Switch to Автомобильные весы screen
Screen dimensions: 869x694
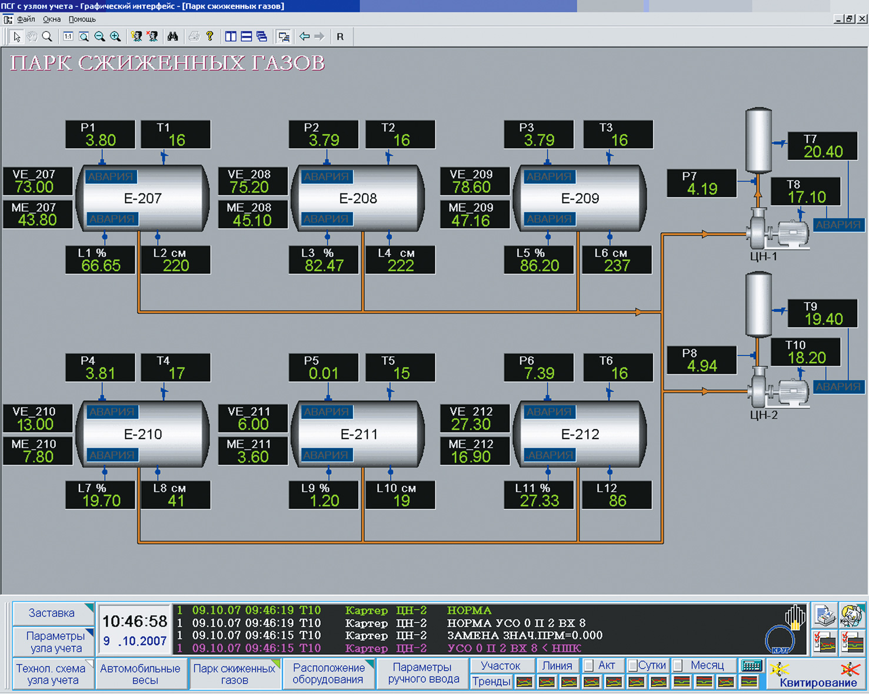point(140,674)
